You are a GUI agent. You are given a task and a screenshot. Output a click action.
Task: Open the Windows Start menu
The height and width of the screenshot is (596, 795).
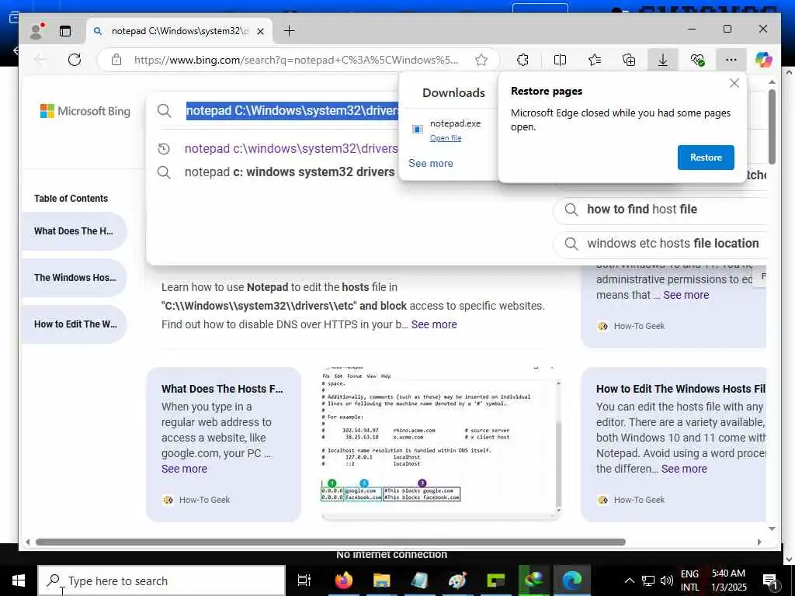pyautogui.click(x=19, y=580)
